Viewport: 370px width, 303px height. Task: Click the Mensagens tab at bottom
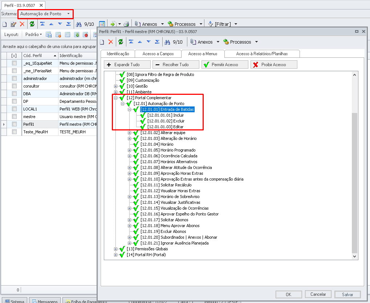[x=45, y=301]
